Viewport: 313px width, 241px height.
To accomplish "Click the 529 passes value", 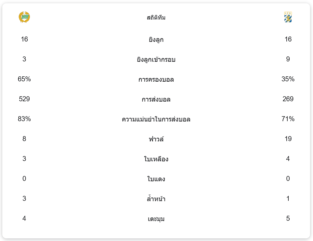I will [24, 99].
